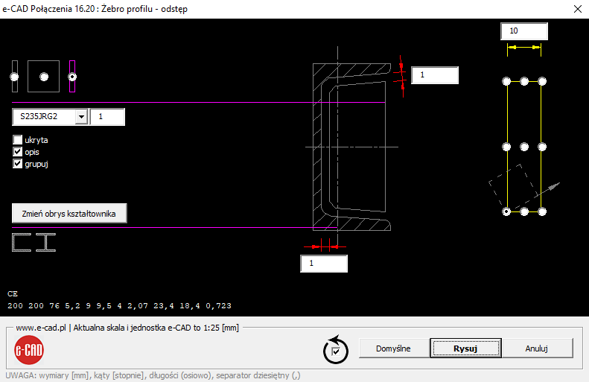This screenshot has width=589, height=382.
Task: Select the square plate center position icon
Action: [44, 76]
